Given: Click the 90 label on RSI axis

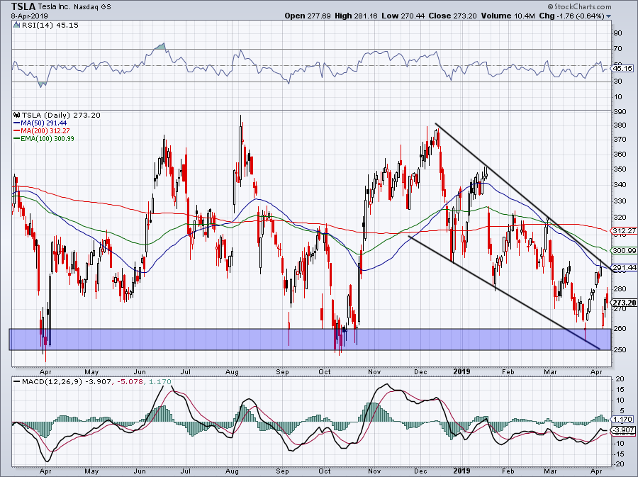Looking at the screenshot, I should click(x=617, y=33).
